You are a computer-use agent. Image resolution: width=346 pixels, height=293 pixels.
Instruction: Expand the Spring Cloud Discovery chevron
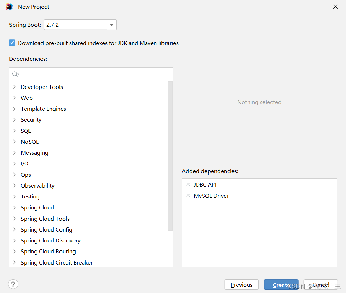coord(14,241)
